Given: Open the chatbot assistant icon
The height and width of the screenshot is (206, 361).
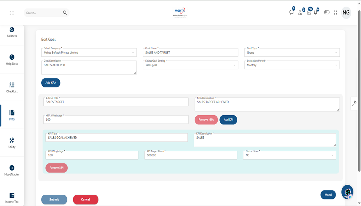Looking at the screenshot, I should click(x=347, y=192).
